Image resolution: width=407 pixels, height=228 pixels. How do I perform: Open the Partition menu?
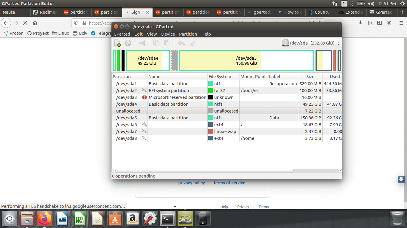pos(188,34)
